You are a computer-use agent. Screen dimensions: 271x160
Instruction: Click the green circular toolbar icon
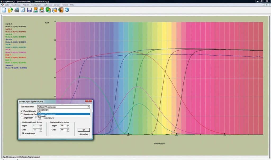click(x=48, y=10)
